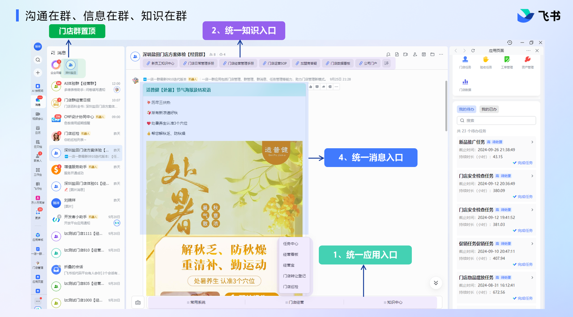Screen dimensions: 573x317
Task: Click the thumbs-up reaction on the message
Action: [310, 86]
